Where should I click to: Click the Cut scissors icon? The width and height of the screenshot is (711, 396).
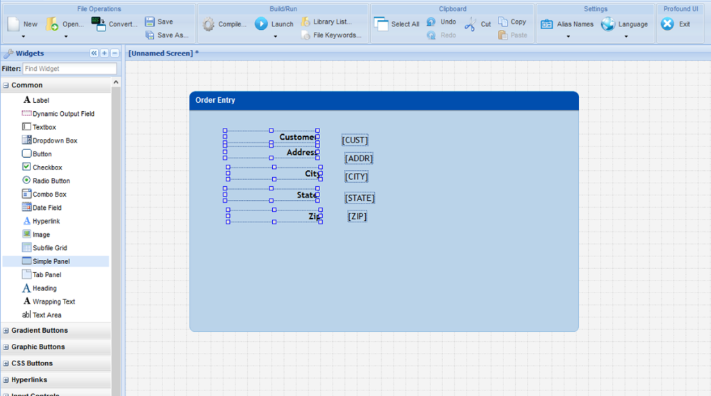tap(470, 24)
